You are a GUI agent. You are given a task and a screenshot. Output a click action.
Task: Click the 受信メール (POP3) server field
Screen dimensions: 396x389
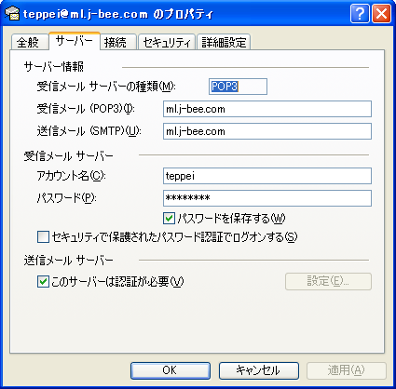pos(267,109)
